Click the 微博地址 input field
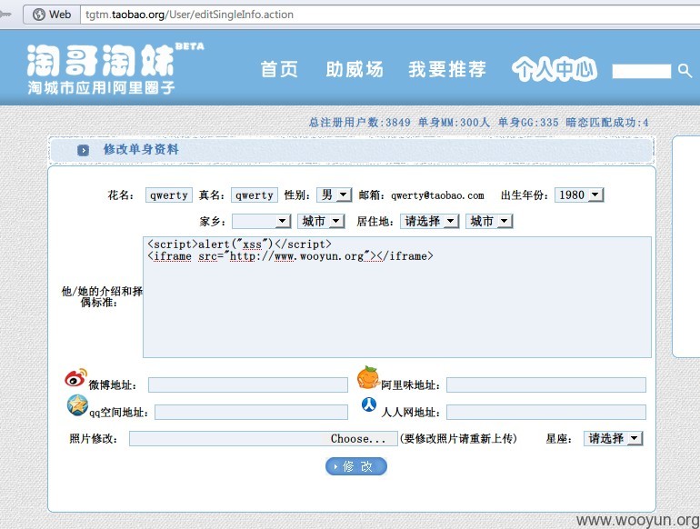This screenshot has width=700, height=529. (248, 384)
